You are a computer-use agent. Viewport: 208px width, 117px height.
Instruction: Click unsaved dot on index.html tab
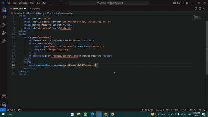(25, 9)
